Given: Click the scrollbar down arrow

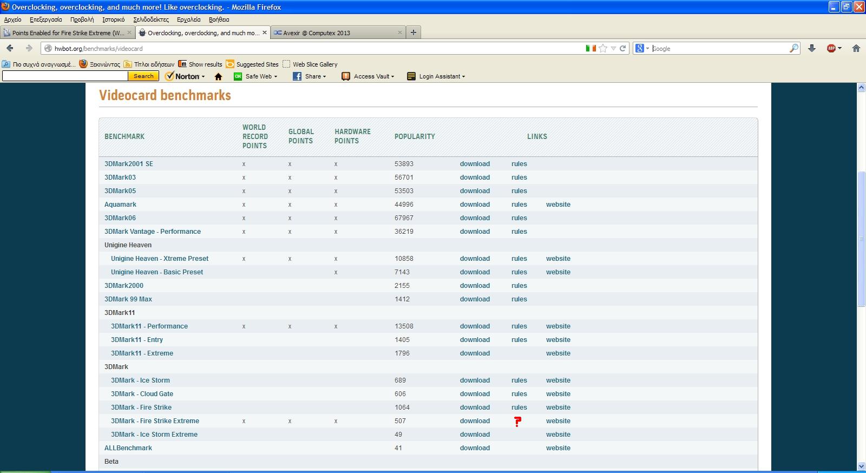Looking at the screenshot, I should pos(861,466).
